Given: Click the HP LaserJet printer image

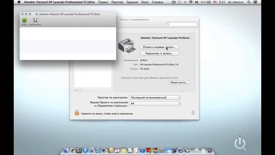Looking at the screenshot, I should click(x=127, y=46).
